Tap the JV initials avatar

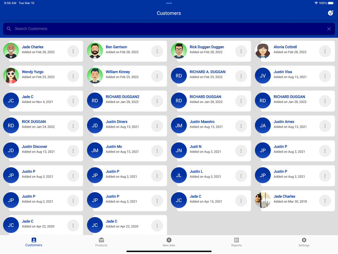click(263, 76)
